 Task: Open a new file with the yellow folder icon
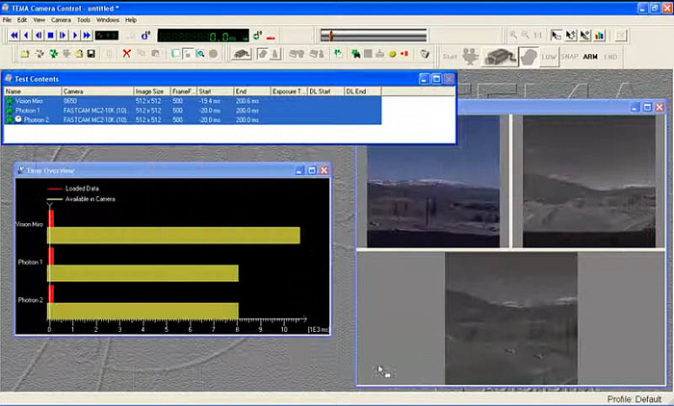coord(25,54)
